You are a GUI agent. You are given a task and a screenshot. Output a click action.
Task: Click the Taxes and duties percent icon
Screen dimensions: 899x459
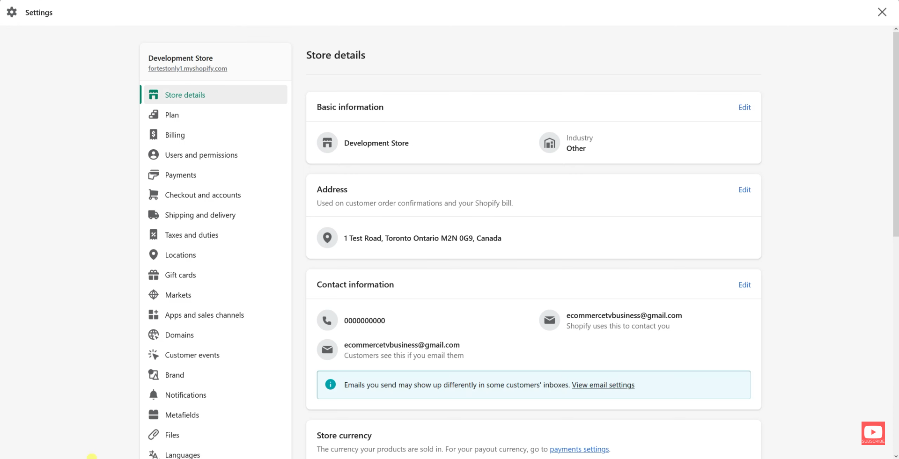[154, 234]
